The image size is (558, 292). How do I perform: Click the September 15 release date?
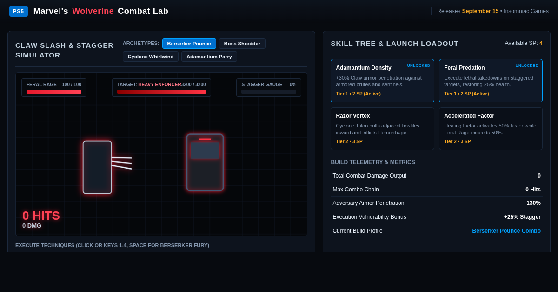tap(480, 11)
